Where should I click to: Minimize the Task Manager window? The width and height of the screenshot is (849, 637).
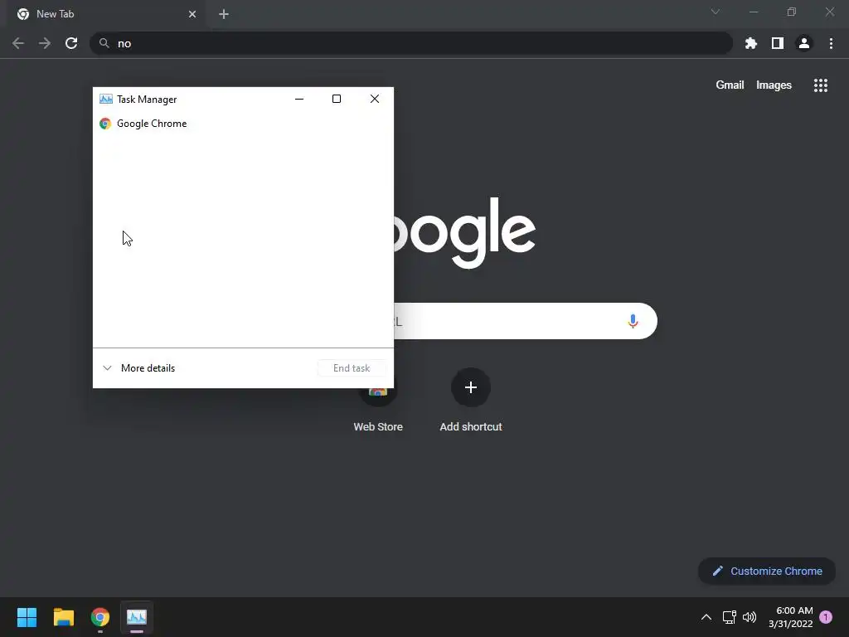(298, 100)
